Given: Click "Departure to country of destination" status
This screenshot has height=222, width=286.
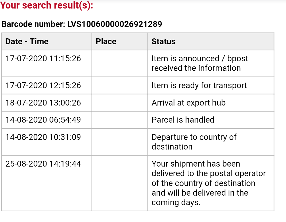Looking at the screenshot, I should click(194, 142).
